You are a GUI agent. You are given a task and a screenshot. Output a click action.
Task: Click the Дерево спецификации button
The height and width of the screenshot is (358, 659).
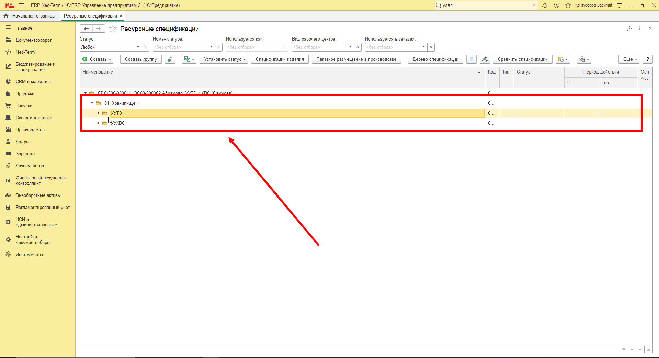click(x=435, y=59)
